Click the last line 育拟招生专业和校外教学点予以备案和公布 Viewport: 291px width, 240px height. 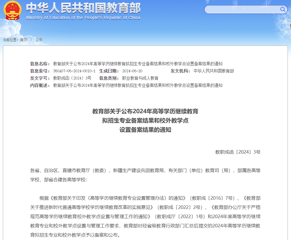75,235
